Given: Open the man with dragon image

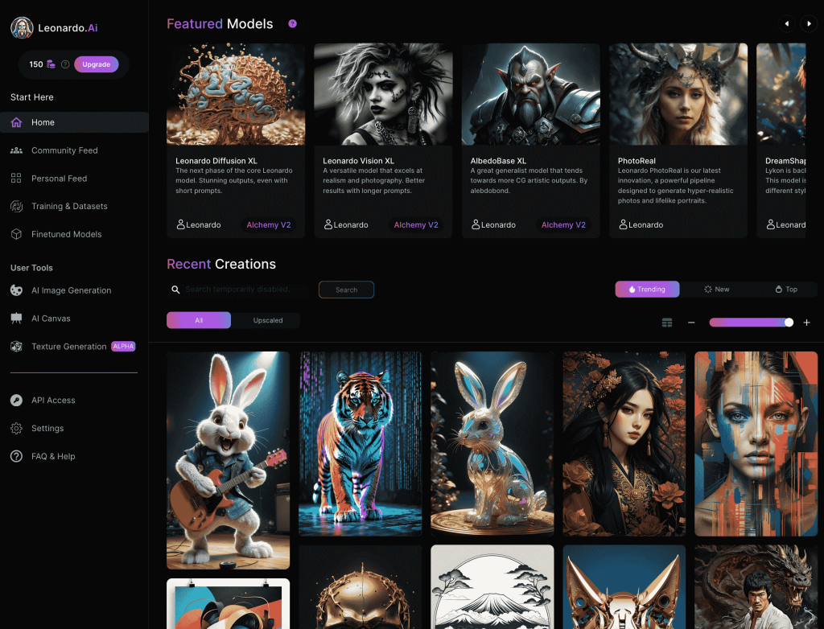Looking at the screenshot, I should [x=756, y=587].
